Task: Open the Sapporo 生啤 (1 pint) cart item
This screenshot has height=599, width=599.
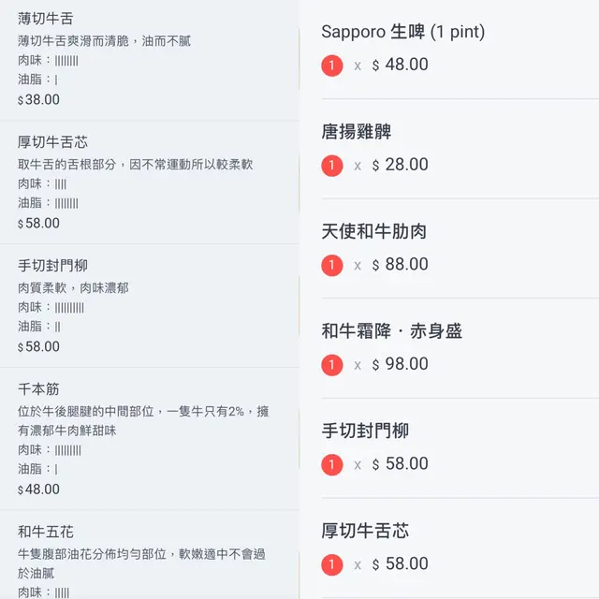Action: [403, 32]
